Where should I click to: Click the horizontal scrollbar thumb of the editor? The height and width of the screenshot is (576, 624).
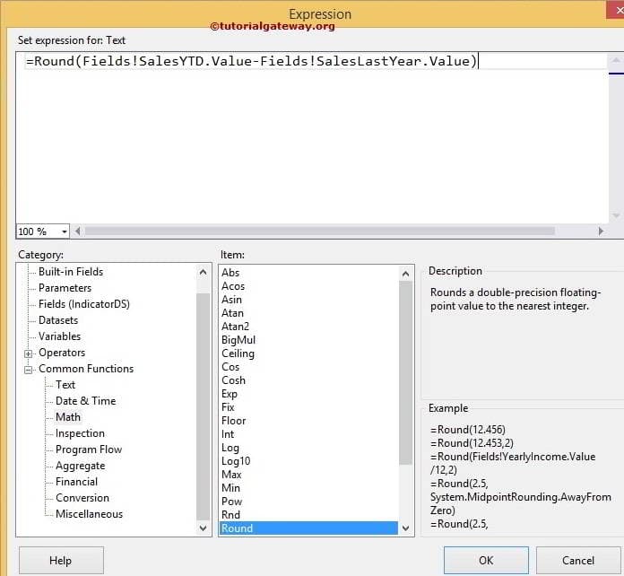click(x=320, y=231)
